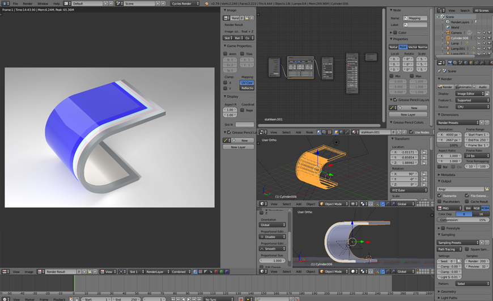Image resolution: width=493 pixels, height=301 pixels.
Task: Toggle the Anim checkbox in Game Properties
Action: coord(225,54)
